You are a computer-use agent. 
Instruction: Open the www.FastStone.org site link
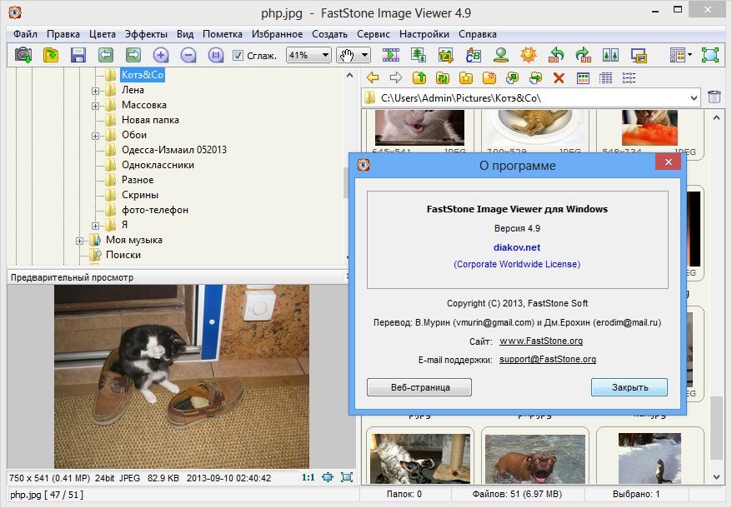coord(540,341)
